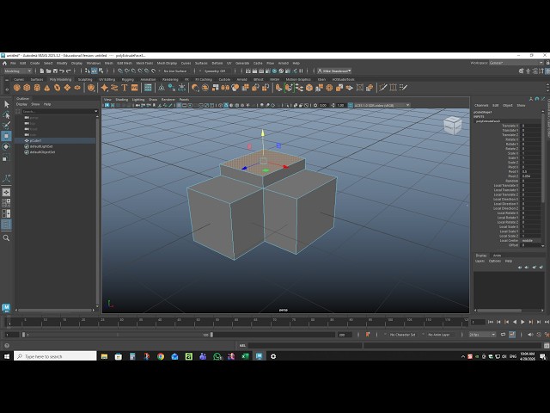Click the new scene icon
The image size is (550, 413).
42,71
